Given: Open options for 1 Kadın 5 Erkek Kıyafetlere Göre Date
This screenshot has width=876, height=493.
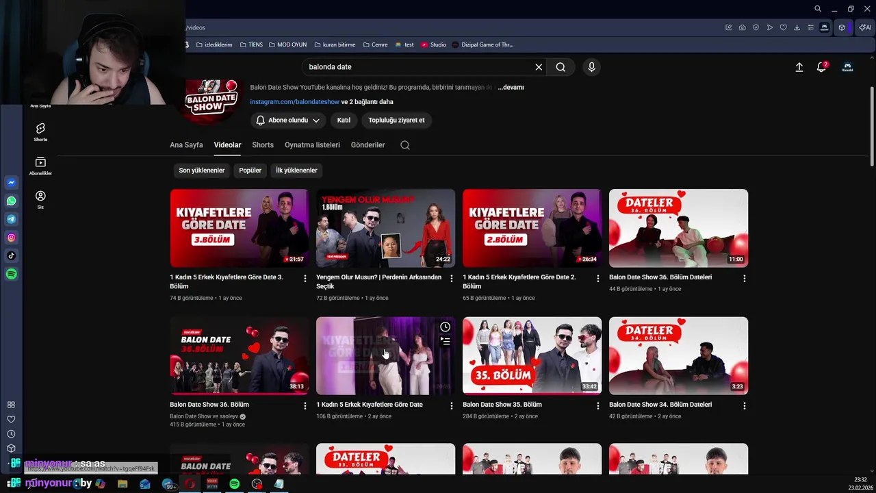Looking at the screenshot, I should (451, 405).
